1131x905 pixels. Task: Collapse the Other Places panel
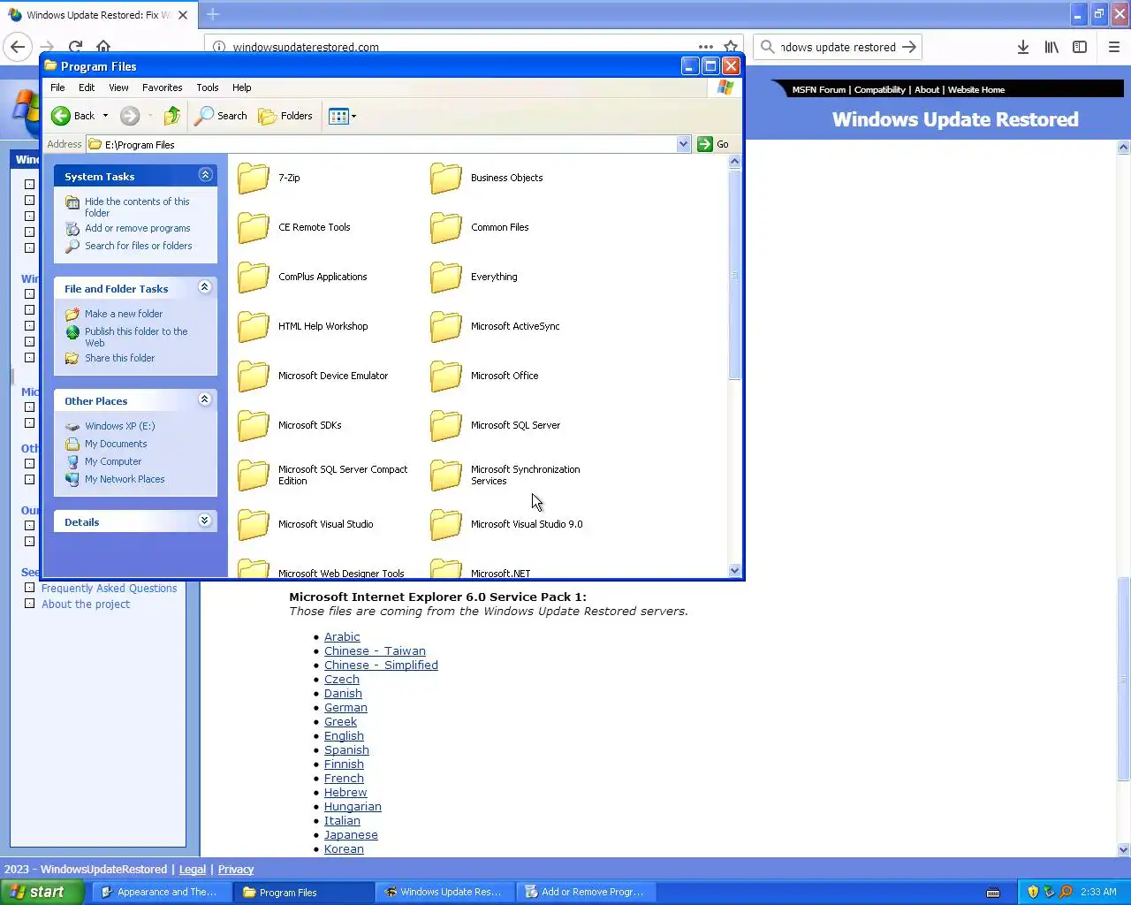point(205,399)
